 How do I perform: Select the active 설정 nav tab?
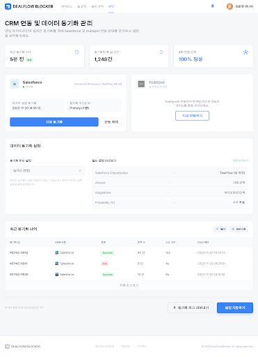111,6
